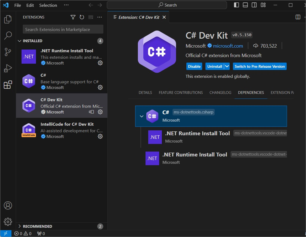Open the overflow menu in menu bar
The width and height of the screenshot is (306, 237).
(66, 5)
